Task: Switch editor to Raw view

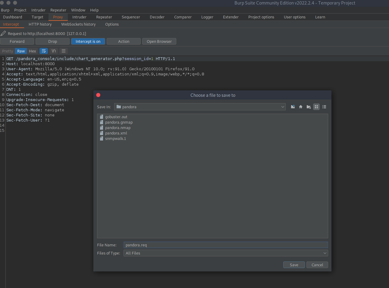Action: pyautogui.click(x=21, y=51)
